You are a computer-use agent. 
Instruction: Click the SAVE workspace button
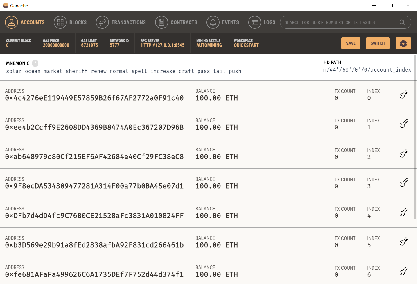click(351, 43)
